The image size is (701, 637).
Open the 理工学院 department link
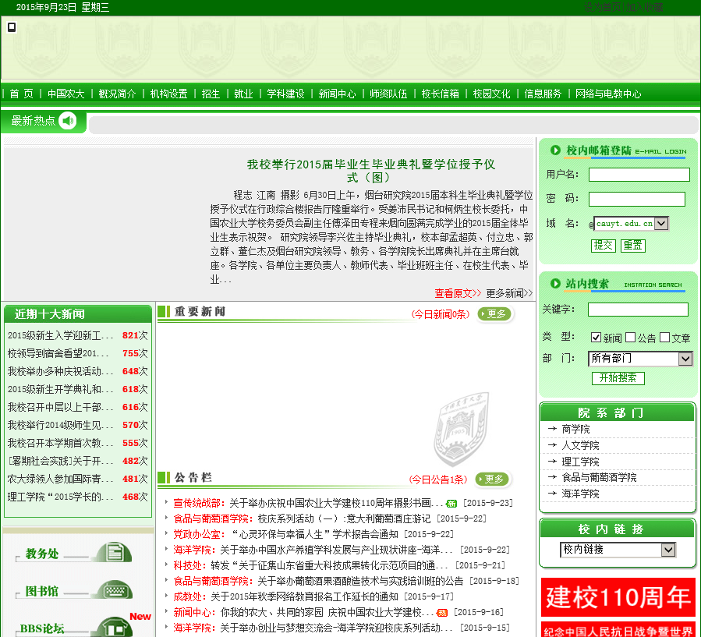click(x=580, y=462)
